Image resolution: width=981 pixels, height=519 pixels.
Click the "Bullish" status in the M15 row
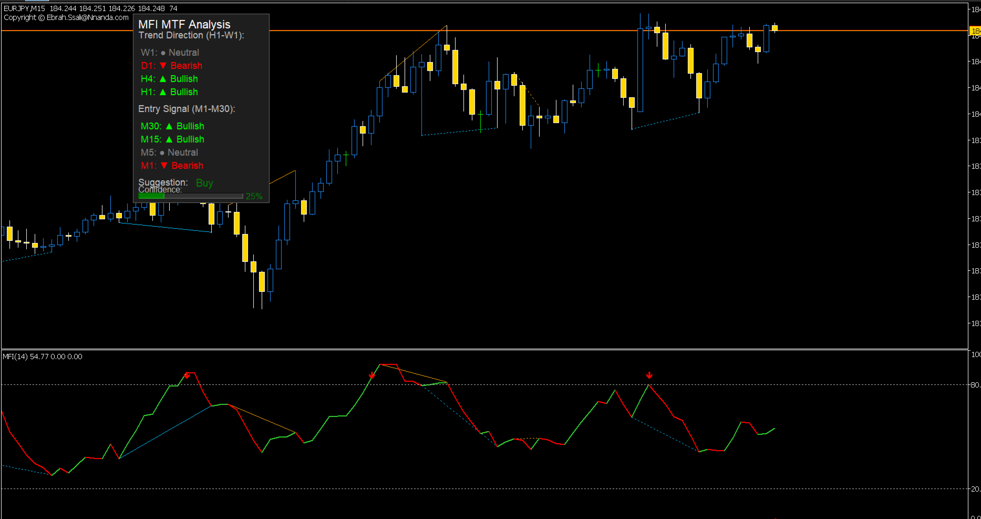(x=190, y=139)
